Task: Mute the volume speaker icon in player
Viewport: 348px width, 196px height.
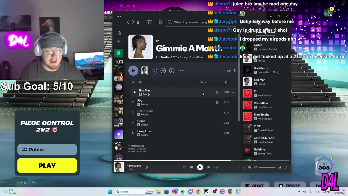Action: coord(256,167)
